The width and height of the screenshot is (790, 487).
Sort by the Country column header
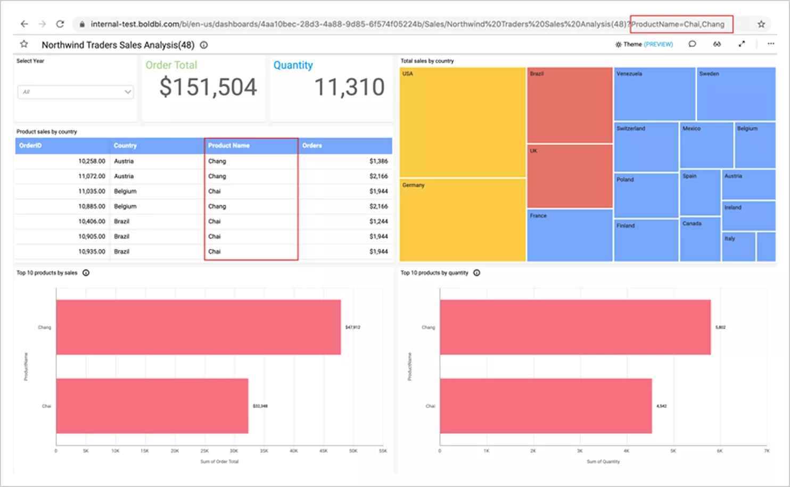pos(157,146)
